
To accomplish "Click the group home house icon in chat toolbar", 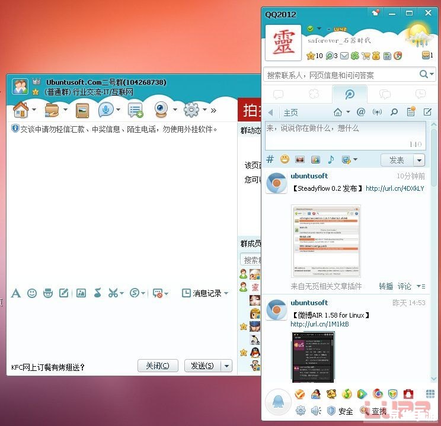I will coord(21,110).
